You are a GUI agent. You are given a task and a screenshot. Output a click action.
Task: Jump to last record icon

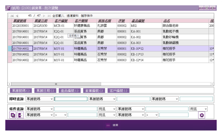[49, 16]
